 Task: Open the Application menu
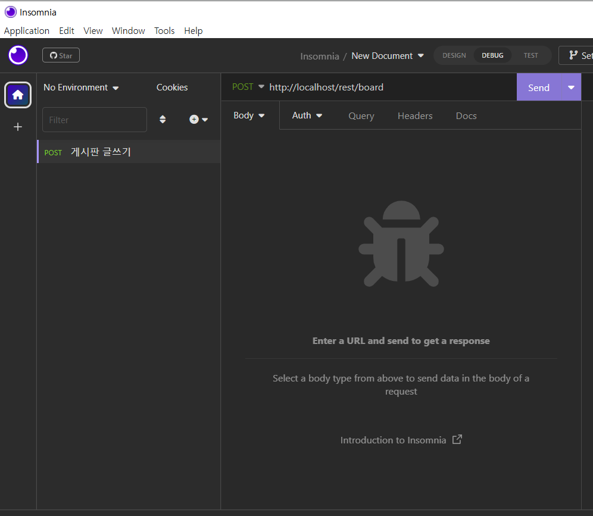click(26, 30)
